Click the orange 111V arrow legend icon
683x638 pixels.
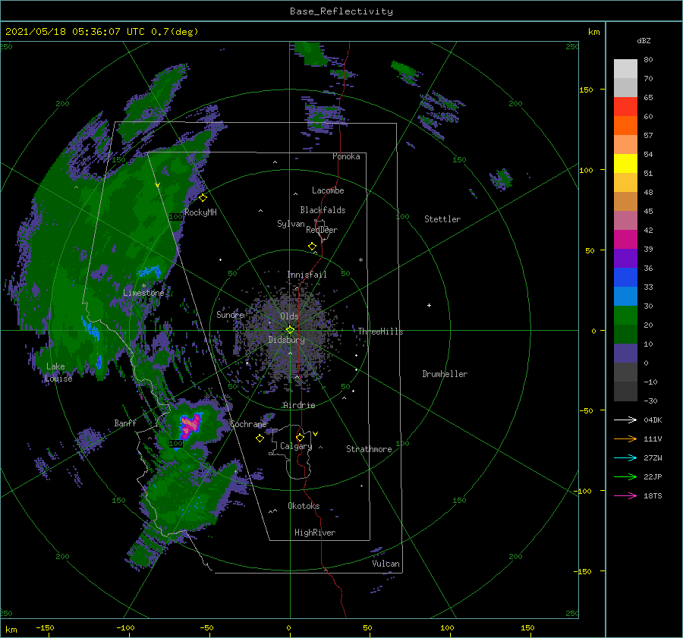625,439
